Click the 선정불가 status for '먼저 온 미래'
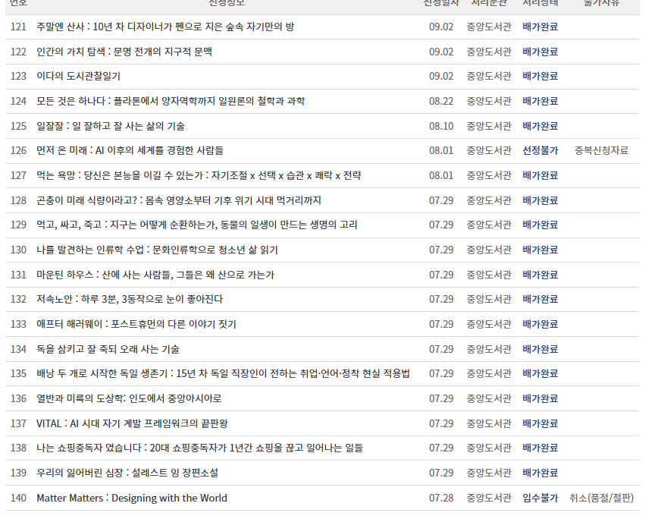This screenshot has height=519, width=661. pyautogui.click(x=540, y=149)
